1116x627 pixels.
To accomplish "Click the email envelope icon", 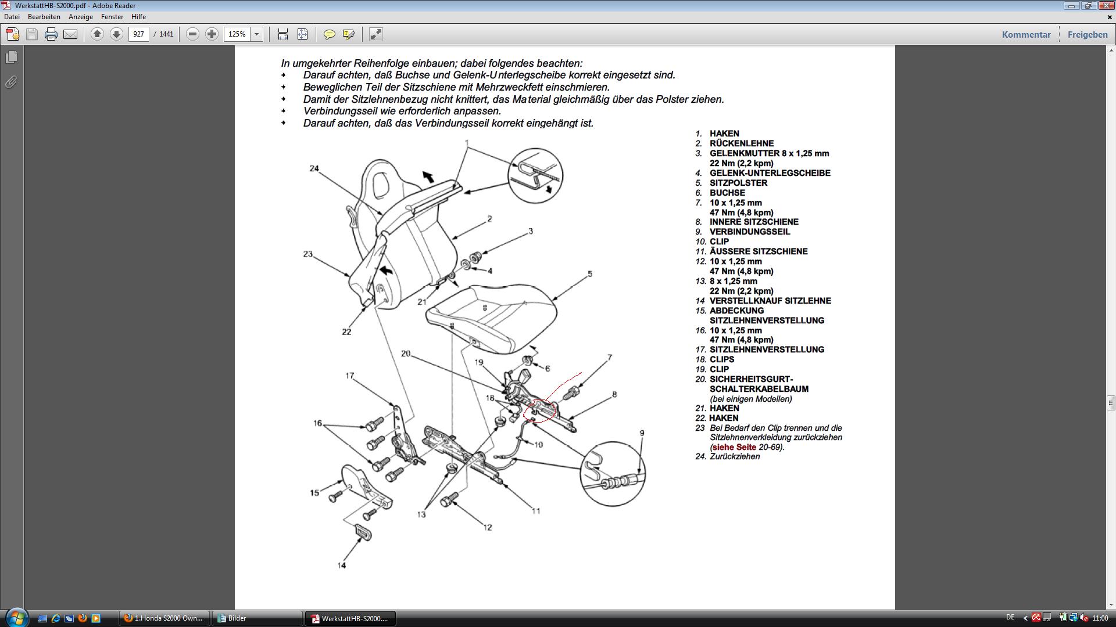I will click(x=70, y=34).
